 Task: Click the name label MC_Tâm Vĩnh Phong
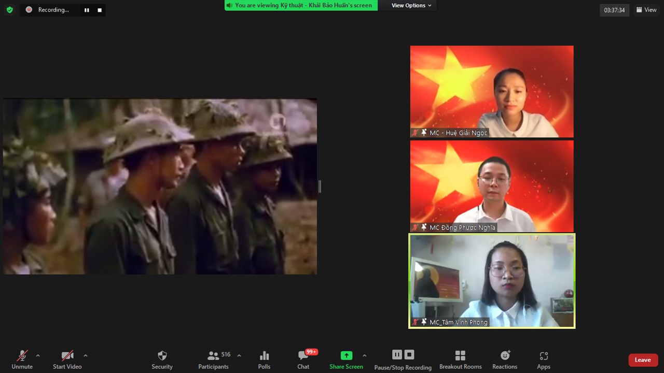pos(459,323)
